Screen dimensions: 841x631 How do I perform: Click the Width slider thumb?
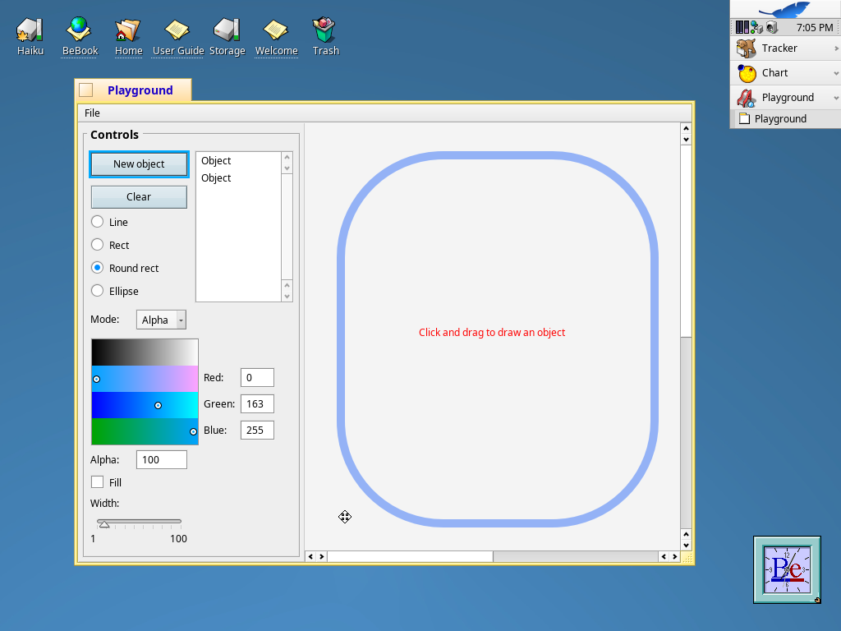[x=104, y=524]
